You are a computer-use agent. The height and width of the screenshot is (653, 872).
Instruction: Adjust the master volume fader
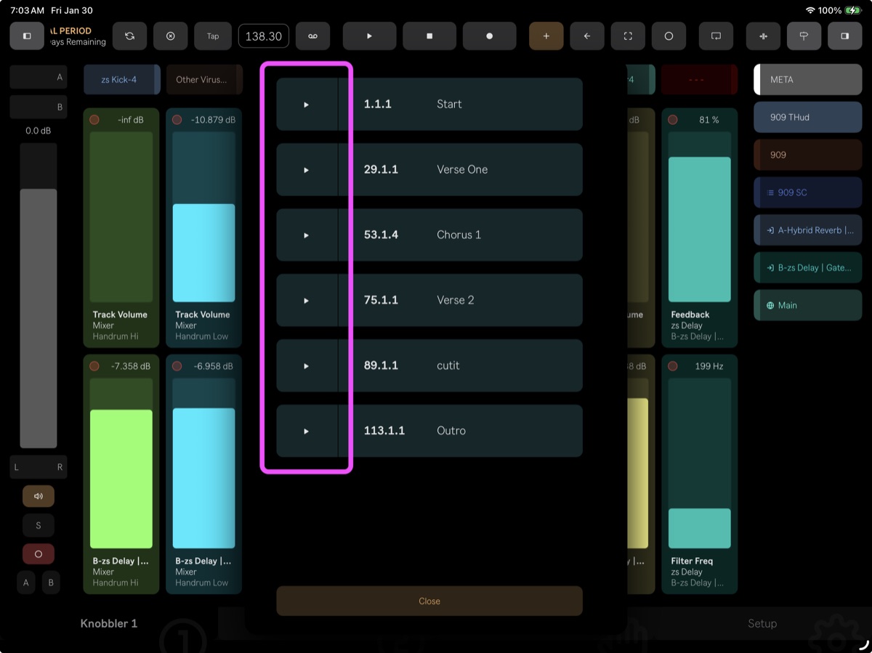pyautogui.click(x=39, y=296)
